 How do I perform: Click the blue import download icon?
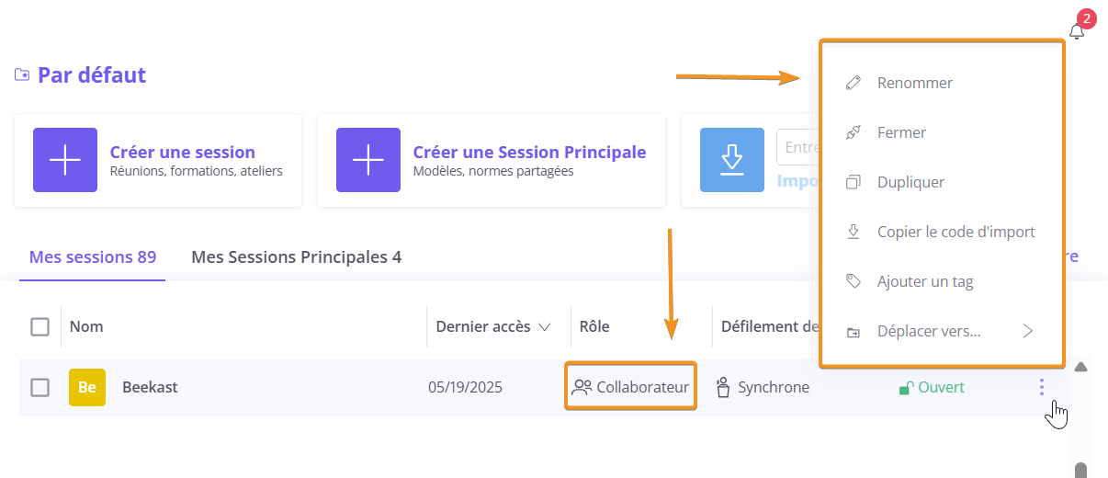point(732,160)
